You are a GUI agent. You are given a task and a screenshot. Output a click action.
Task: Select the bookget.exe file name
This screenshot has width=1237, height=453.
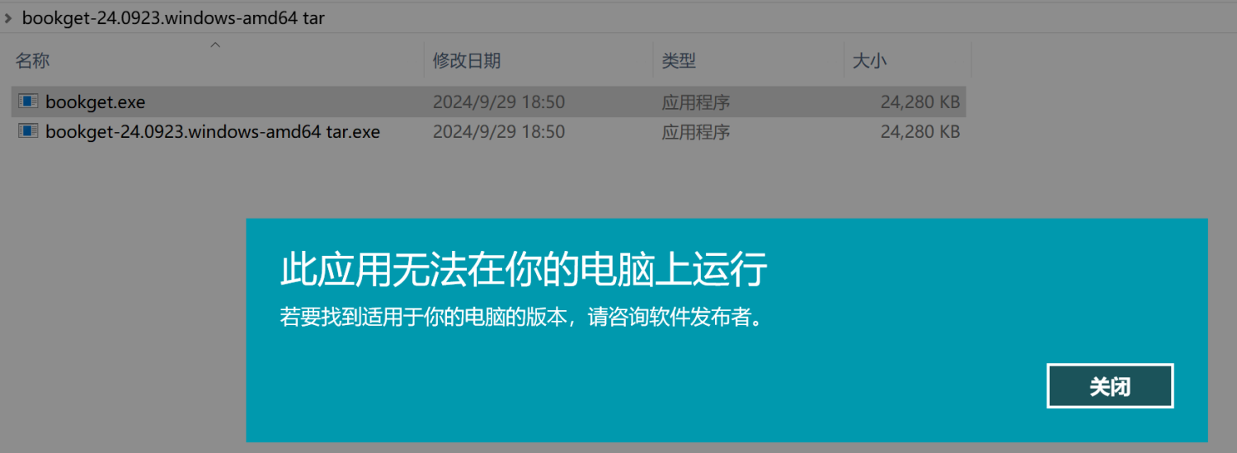pos(96,102)
